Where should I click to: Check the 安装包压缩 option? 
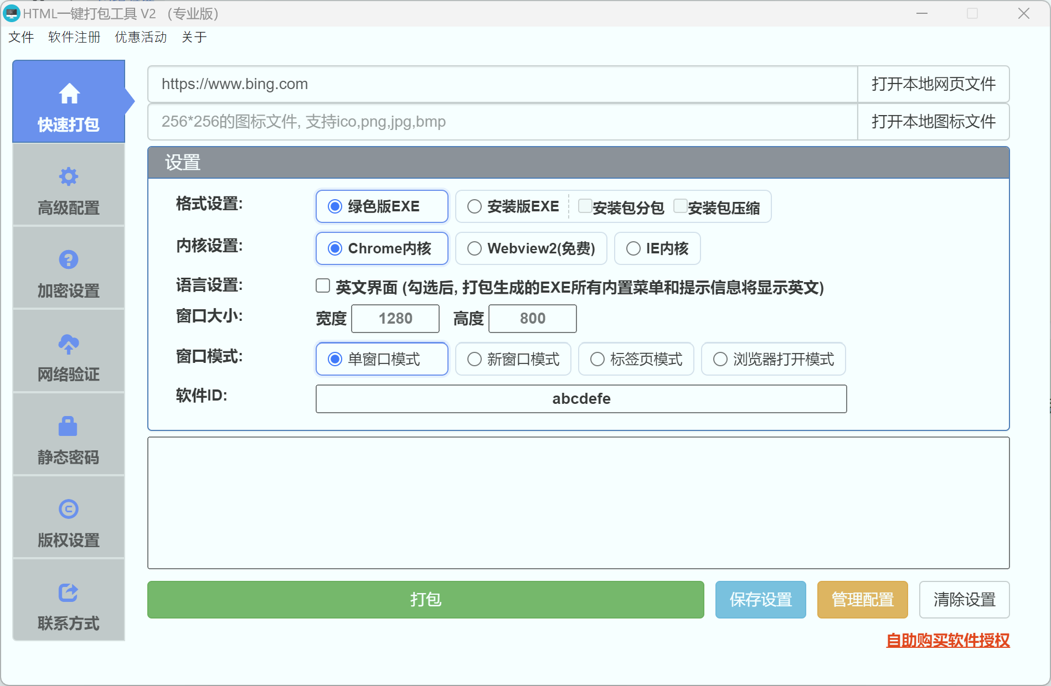(681, 205)
